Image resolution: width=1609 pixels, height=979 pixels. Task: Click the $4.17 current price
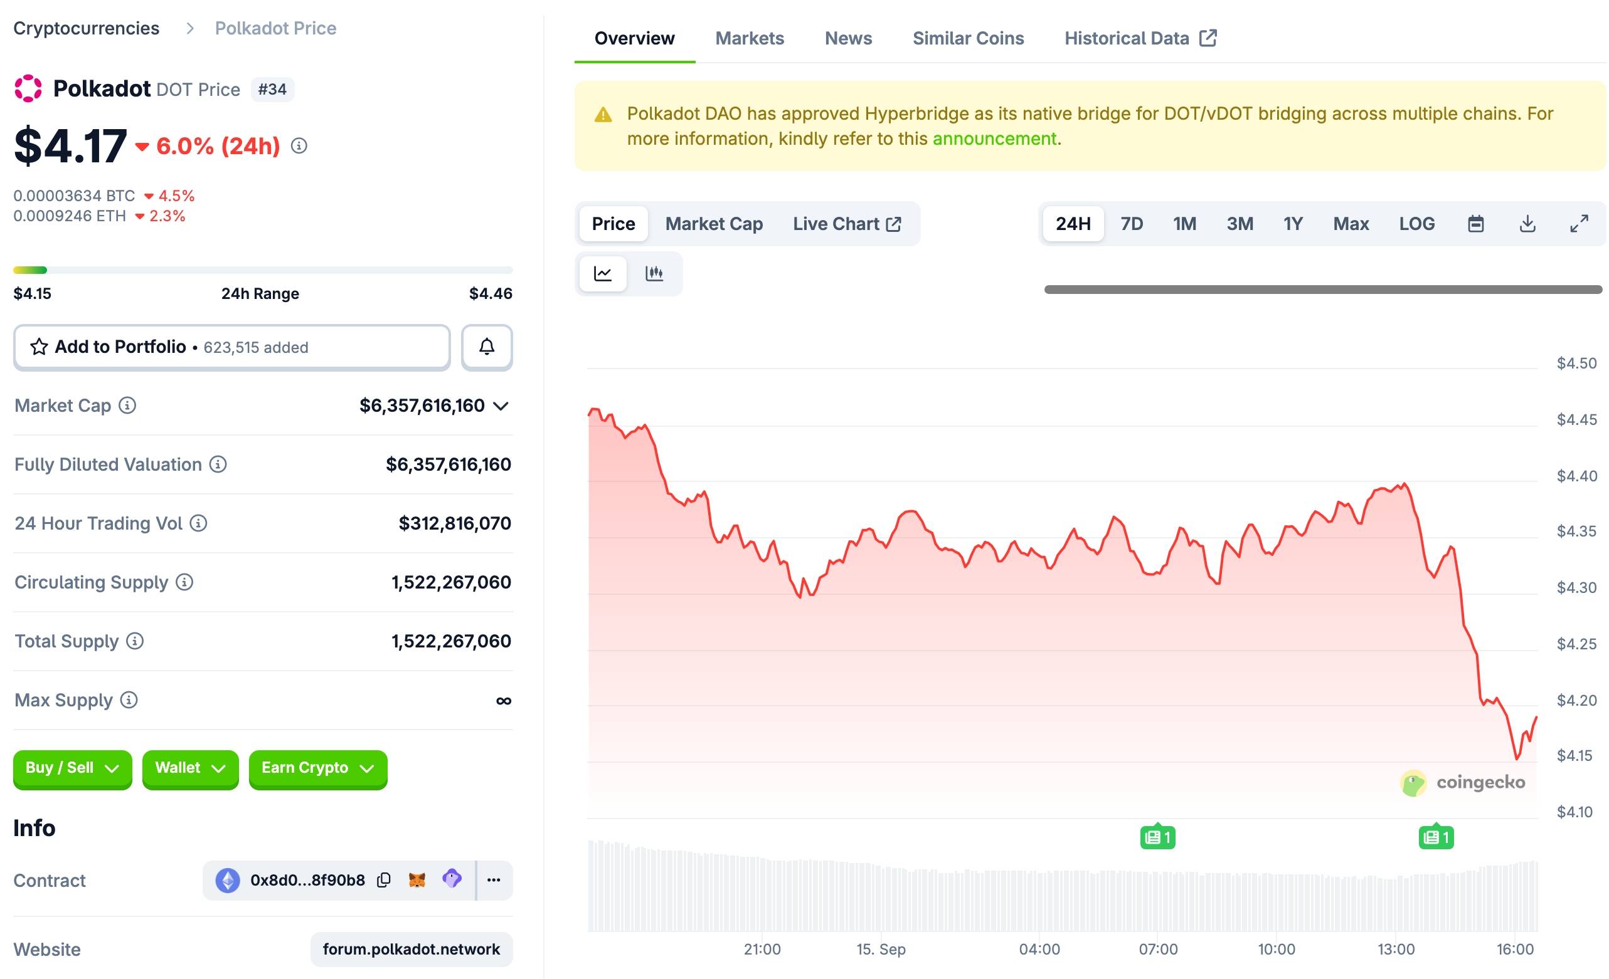click(70, 145)
